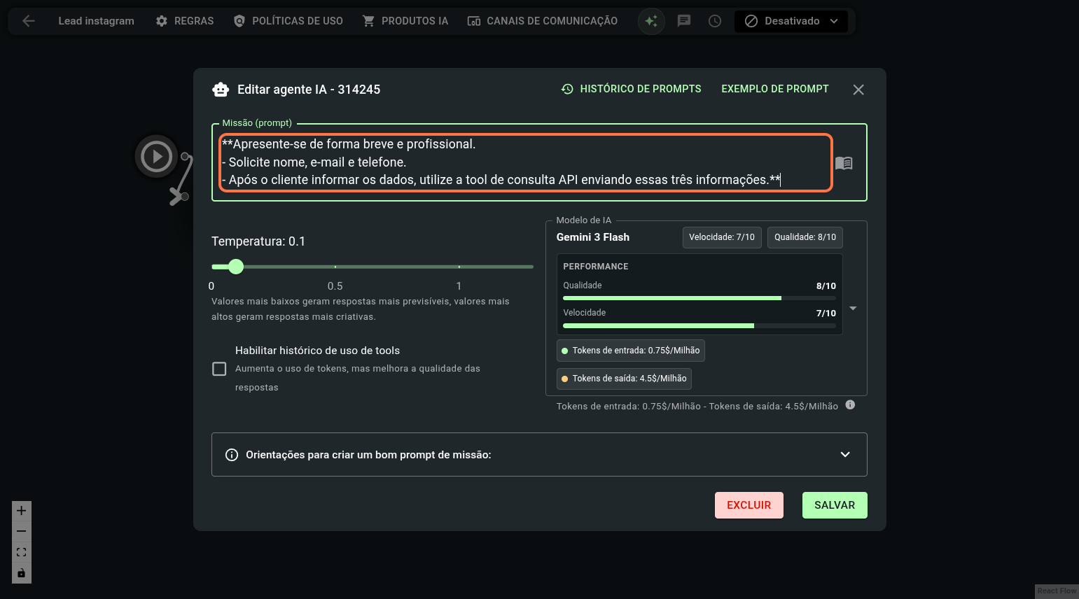
Task: Open the Desativado status dropdown
Action: point(791,21)
